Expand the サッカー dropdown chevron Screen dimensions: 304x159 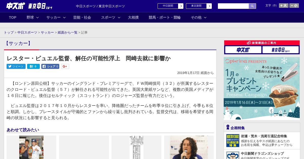(x=64, y=17)
